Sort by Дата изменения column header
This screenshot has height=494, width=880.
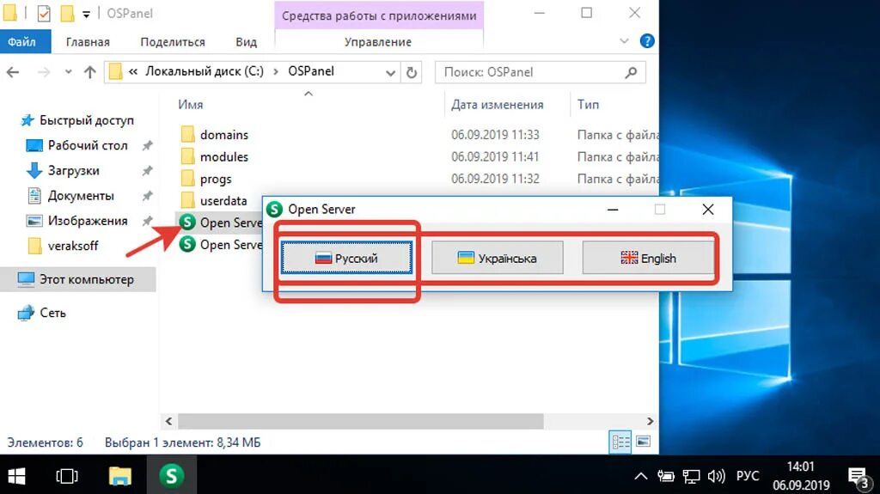pos(498,105)
